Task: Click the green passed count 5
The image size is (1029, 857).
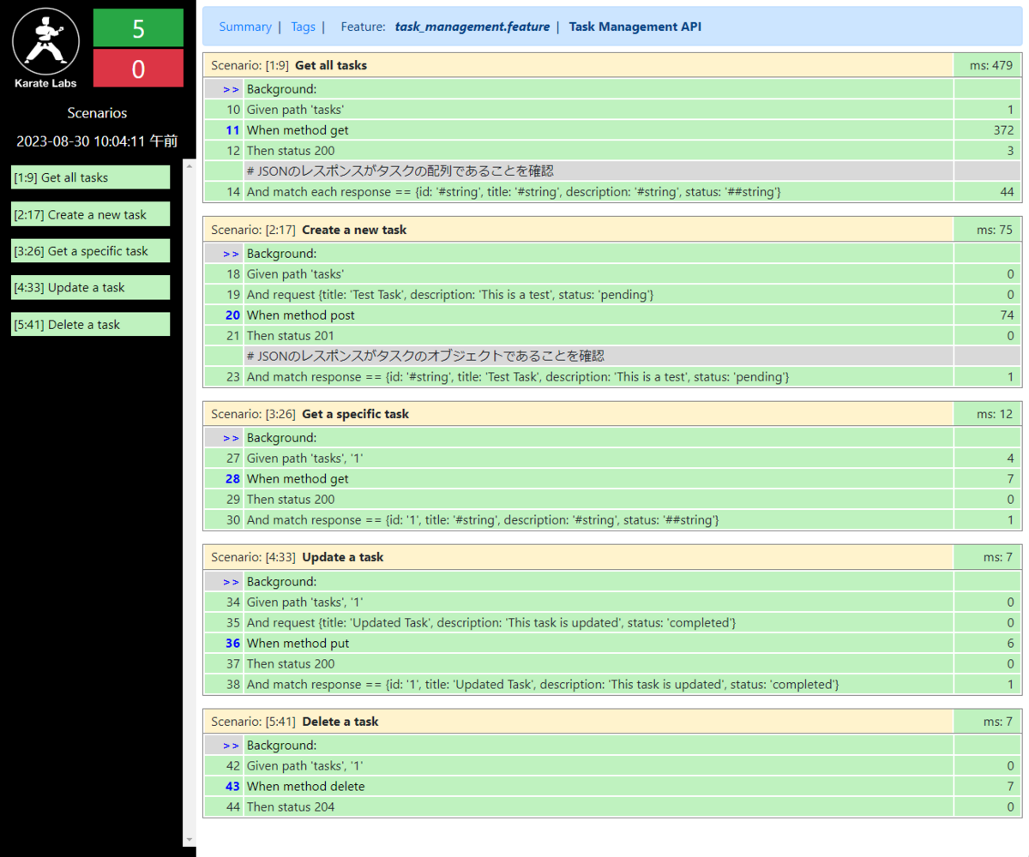Action: tap(138, 27)
